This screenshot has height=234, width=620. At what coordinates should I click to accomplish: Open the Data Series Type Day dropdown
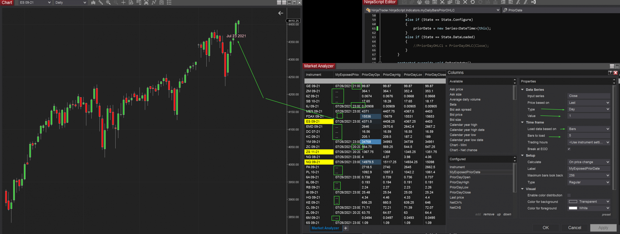(589, 109)
